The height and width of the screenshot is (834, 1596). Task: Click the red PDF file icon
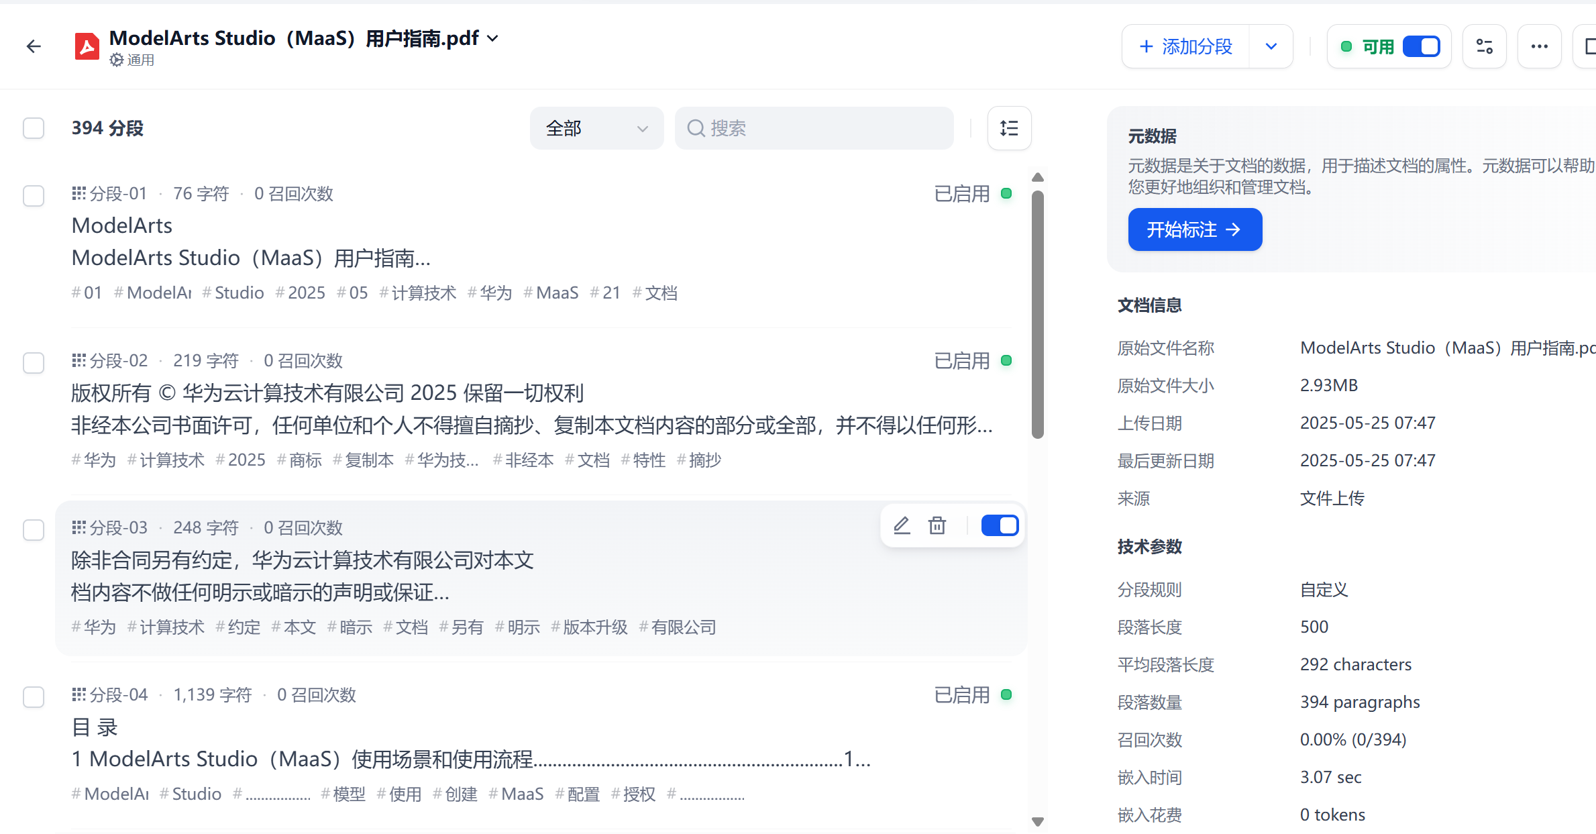(87, 46)
